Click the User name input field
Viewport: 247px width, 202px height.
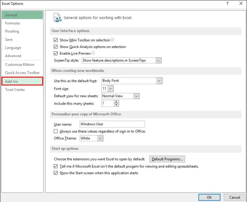[112, 124]
